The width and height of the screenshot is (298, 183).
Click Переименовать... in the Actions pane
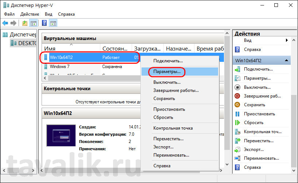[261, 158]
